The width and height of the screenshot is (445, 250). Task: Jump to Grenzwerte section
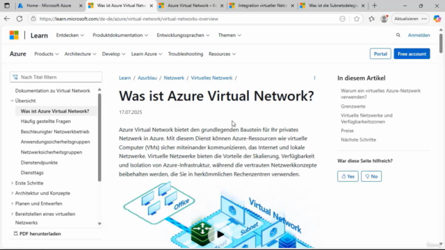point(353,106)
